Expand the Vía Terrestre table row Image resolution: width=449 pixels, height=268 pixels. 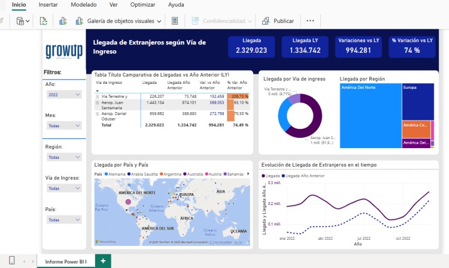(x=98, y=97)
